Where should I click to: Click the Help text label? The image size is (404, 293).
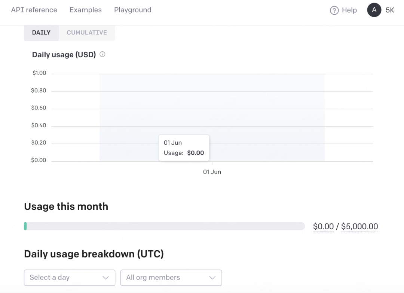point(349,10)
